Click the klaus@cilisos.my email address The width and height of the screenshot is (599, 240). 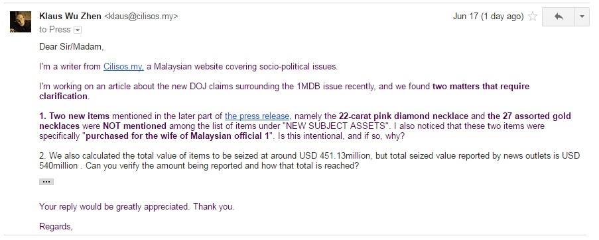(141, 17)
